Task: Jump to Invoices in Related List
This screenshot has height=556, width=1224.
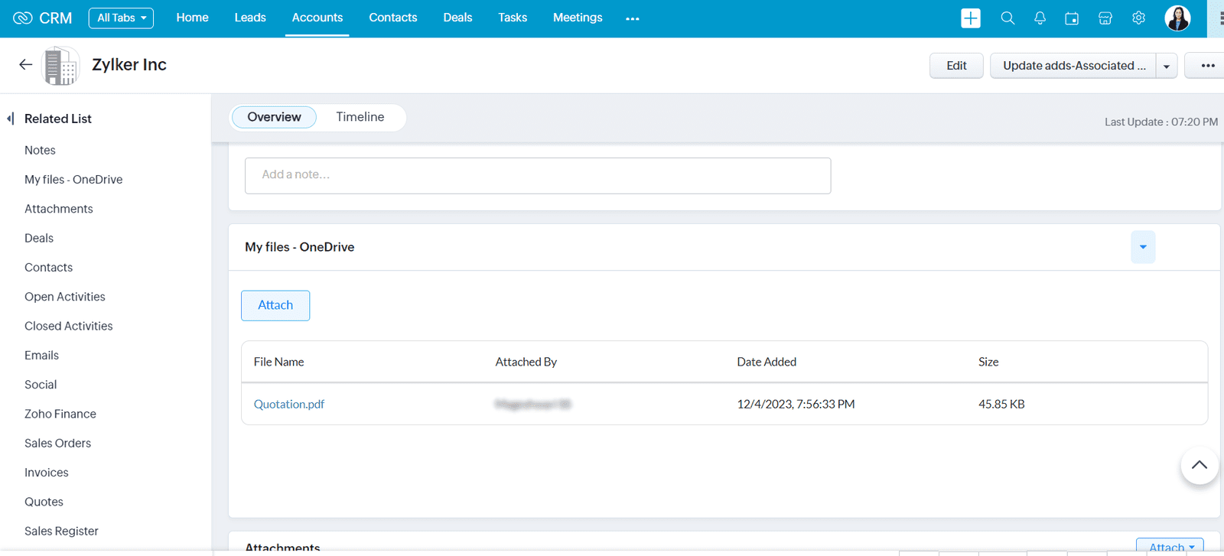Action: (x=47, y=473)
